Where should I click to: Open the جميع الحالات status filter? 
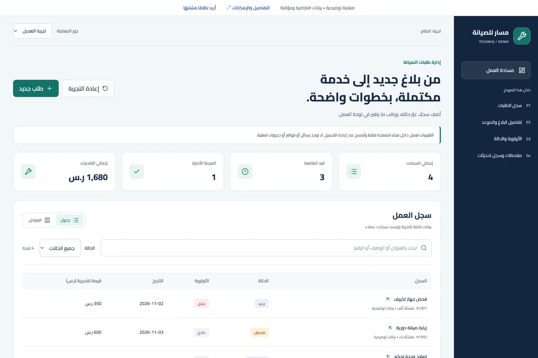point(60,248)
